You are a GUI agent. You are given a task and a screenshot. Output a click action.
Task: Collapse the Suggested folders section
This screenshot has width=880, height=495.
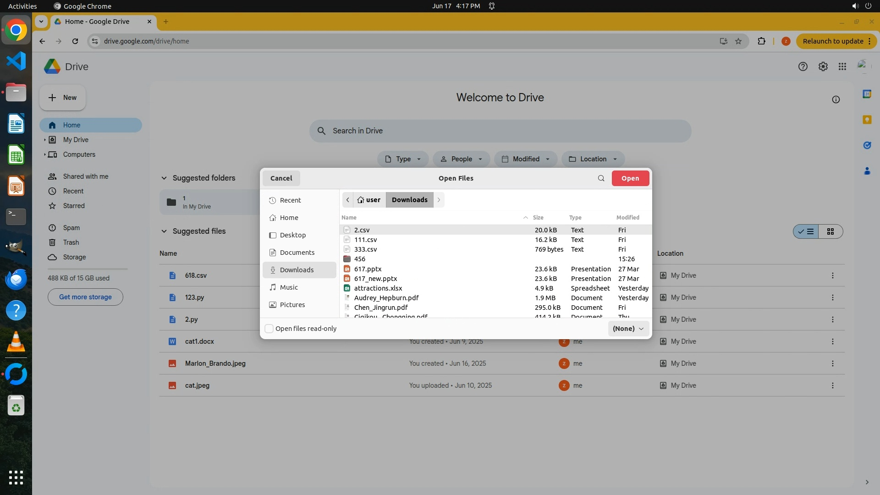point(164,178)
